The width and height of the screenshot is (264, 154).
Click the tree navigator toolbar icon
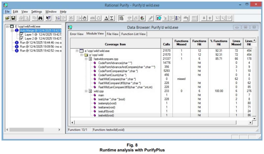point(121,18)
